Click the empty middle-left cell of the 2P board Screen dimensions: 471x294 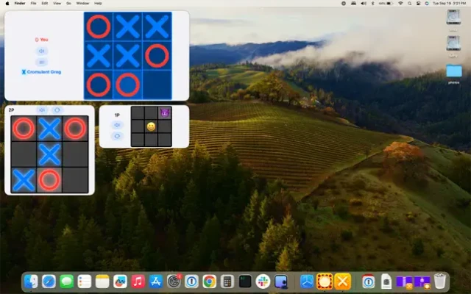[24, 154]
